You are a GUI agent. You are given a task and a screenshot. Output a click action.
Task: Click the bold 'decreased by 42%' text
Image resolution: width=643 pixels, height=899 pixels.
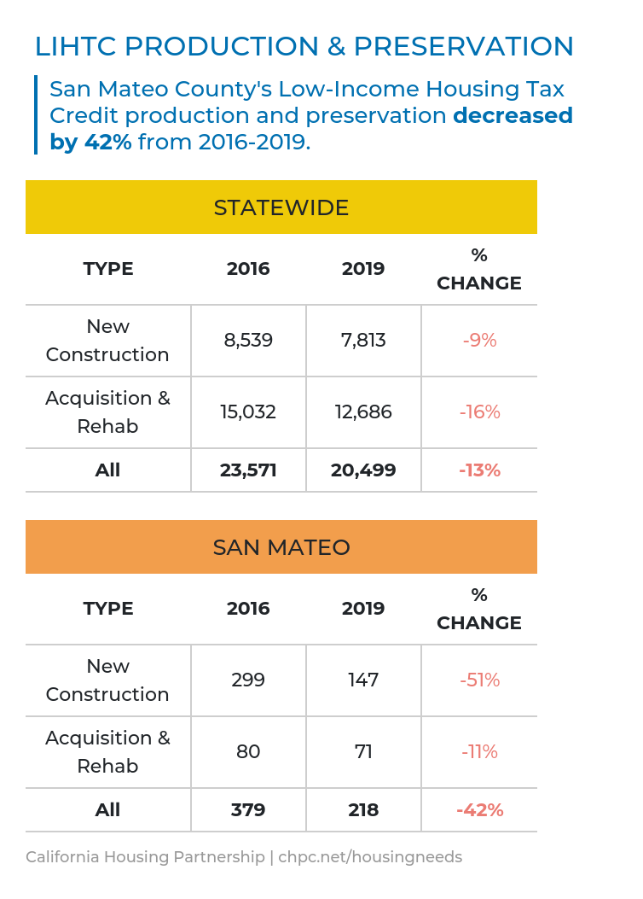pos(512,115)
